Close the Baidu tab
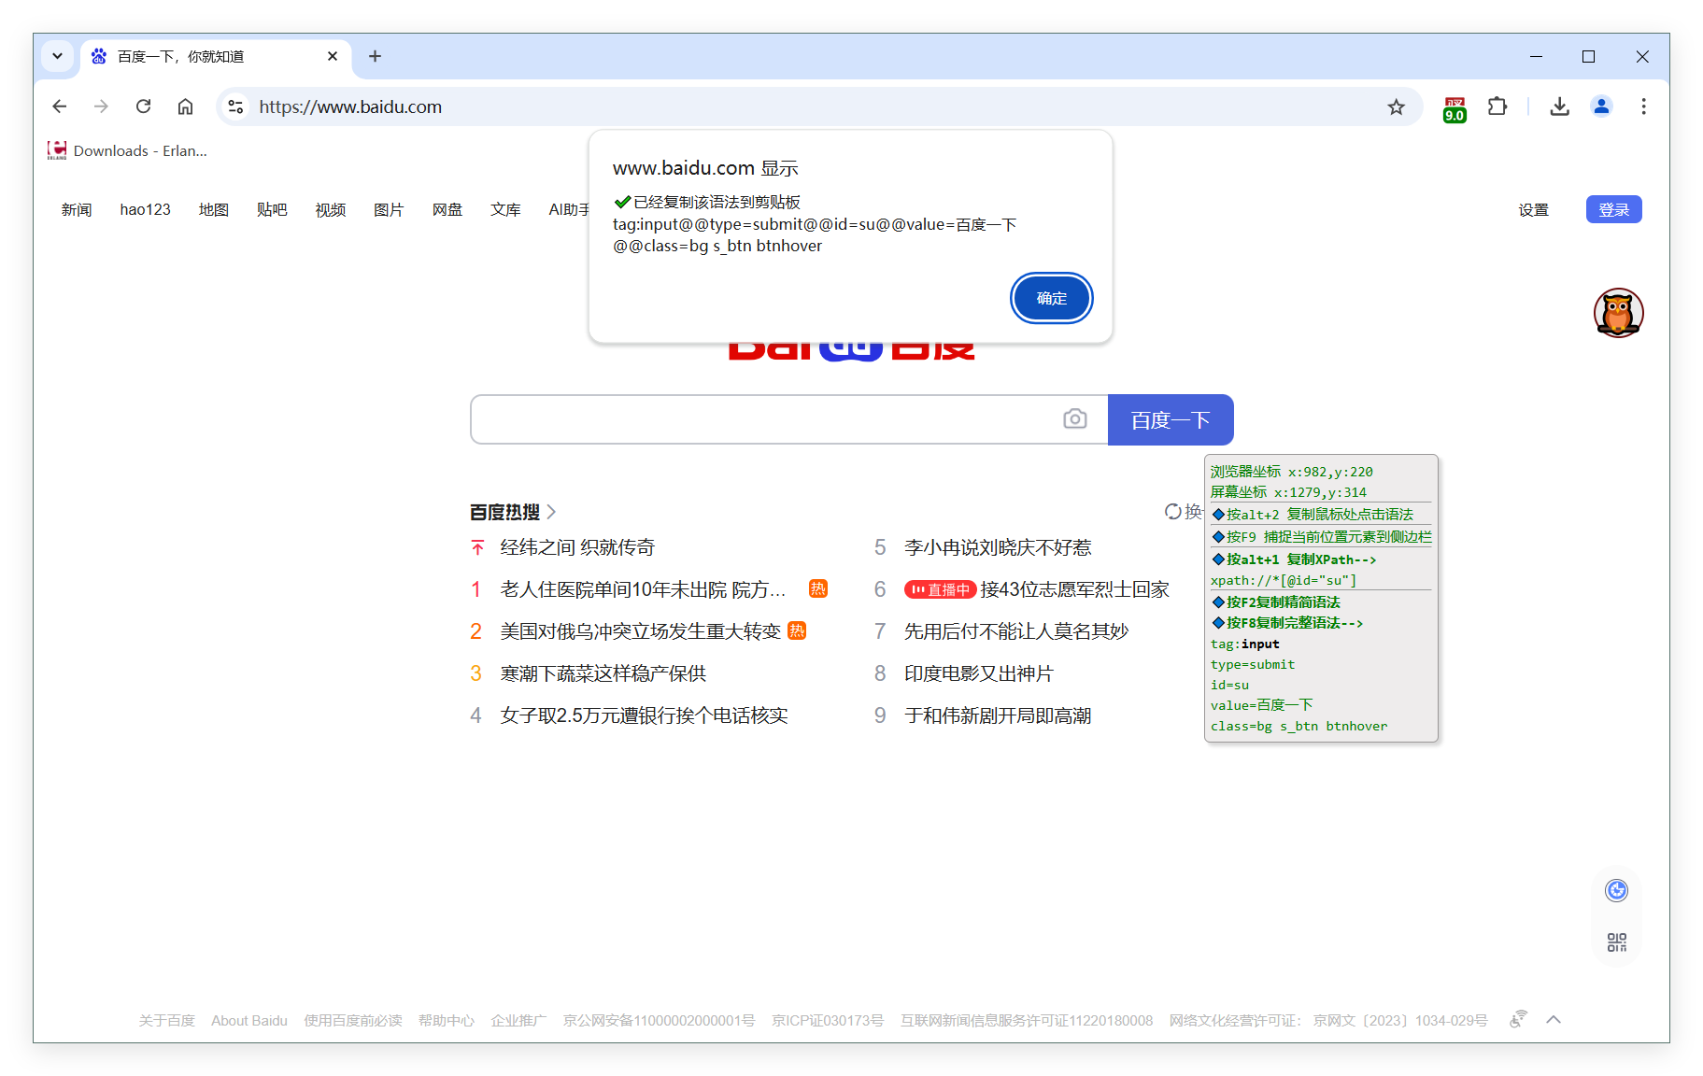The height and width of the screenshot is (1076, 1703). 333,56
